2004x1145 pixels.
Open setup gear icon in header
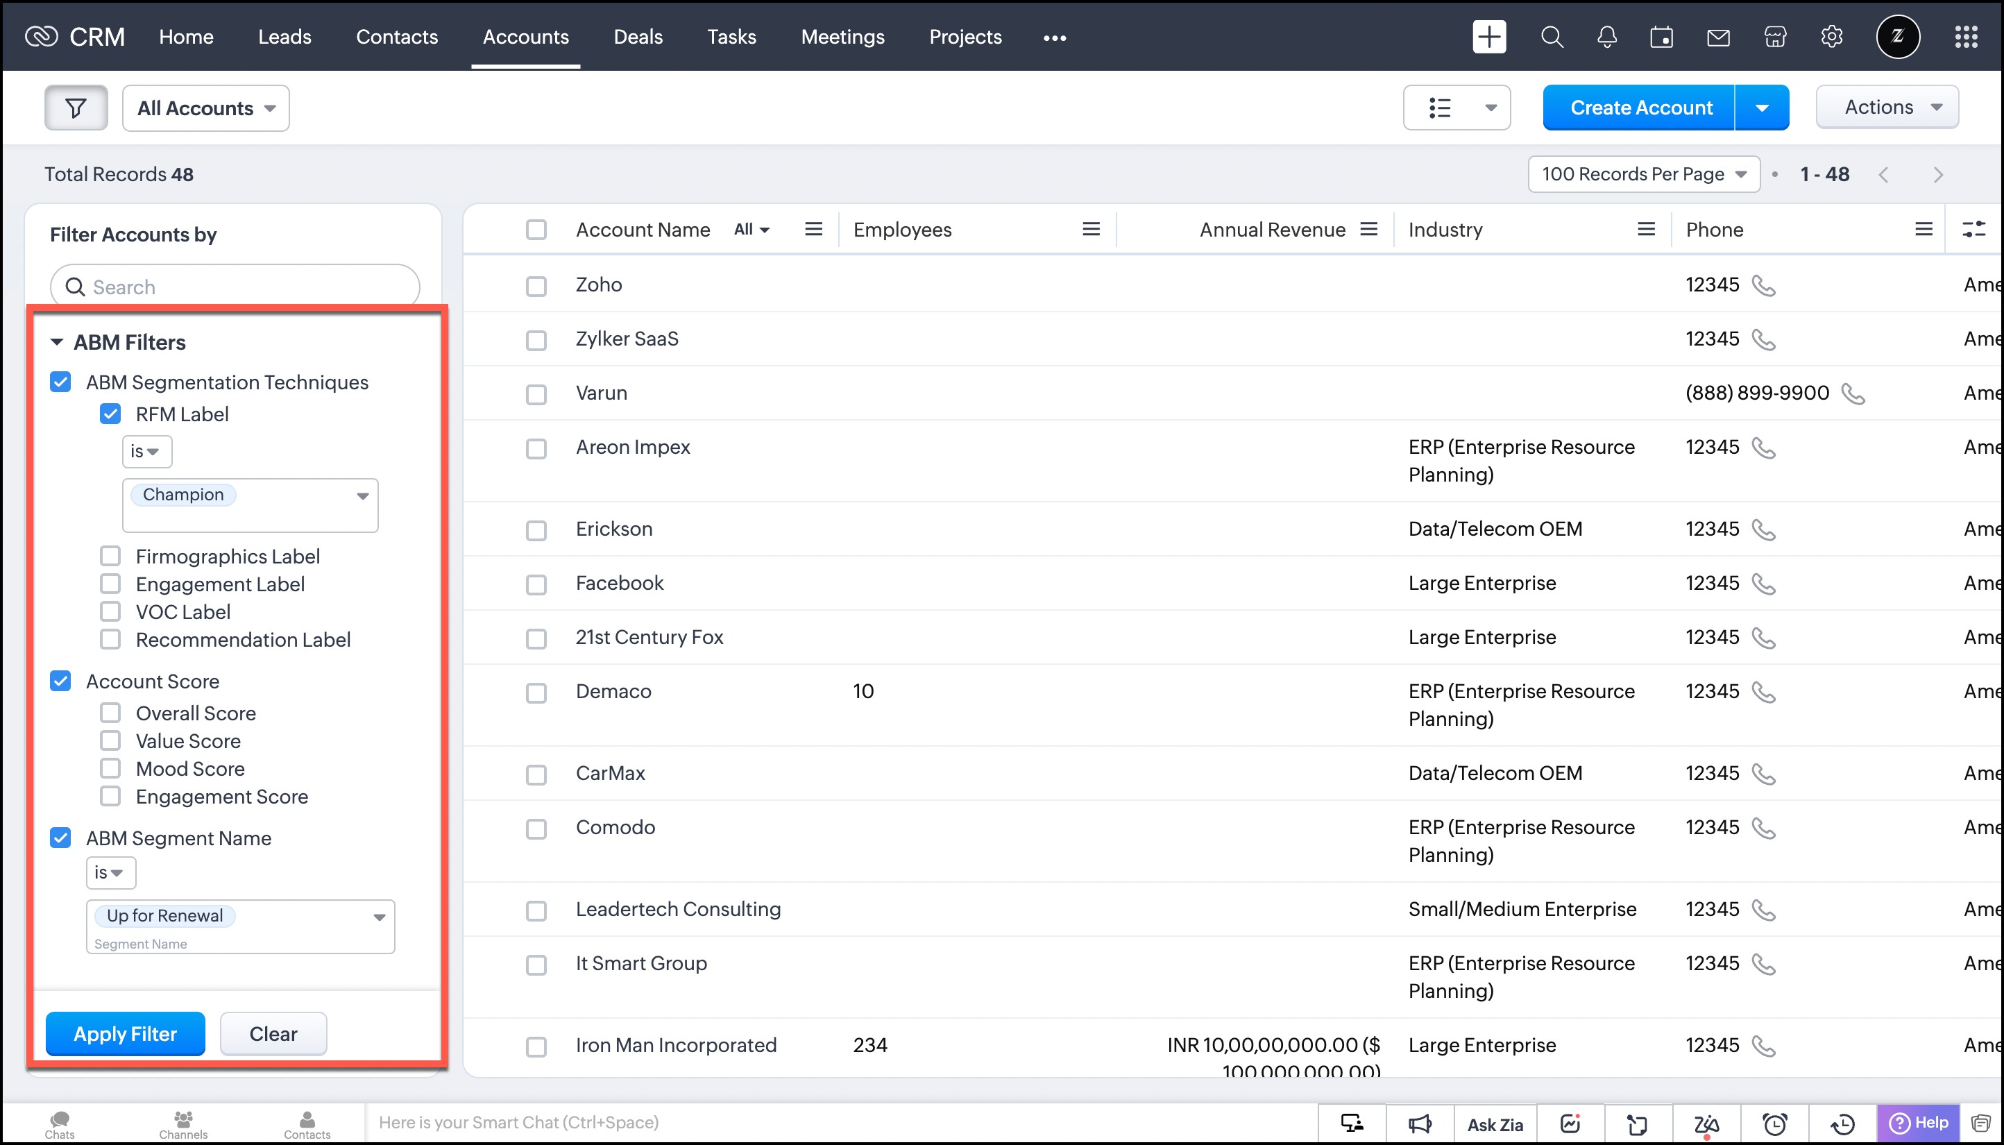pos(1831,37)
